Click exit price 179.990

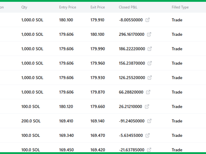pyautogui.click(x=98, y=49)
